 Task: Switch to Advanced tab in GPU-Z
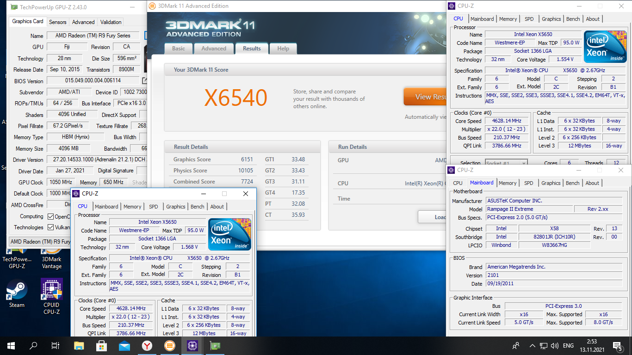[x=83, y=22]
